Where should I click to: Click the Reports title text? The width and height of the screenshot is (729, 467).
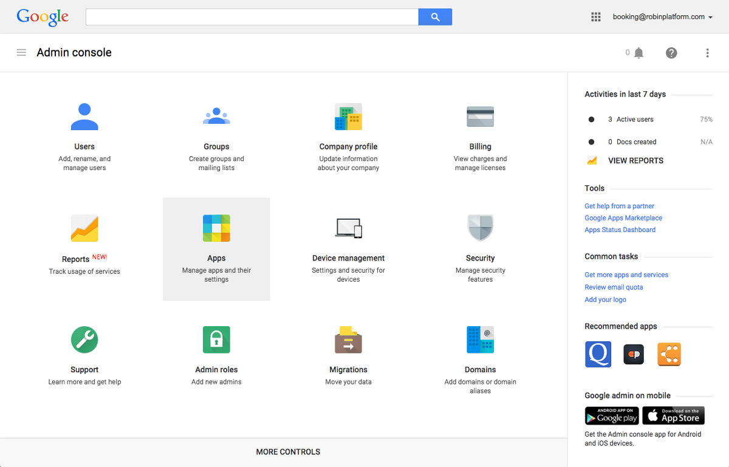[x=75, y=259]
